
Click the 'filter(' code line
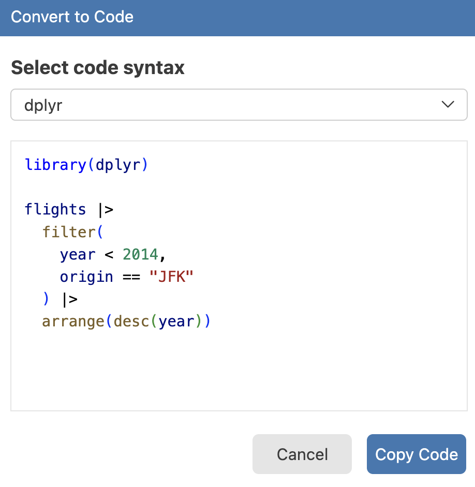(x=72, y=232)
